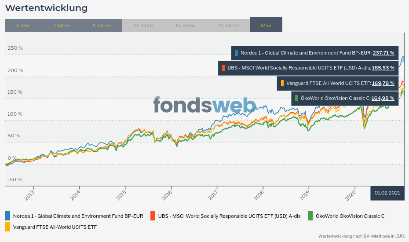Open the 5 Jahre time range
The image size is (409, 242).
click(x=102, y=26)
